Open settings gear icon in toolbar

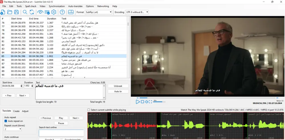(x=54, y=12)
